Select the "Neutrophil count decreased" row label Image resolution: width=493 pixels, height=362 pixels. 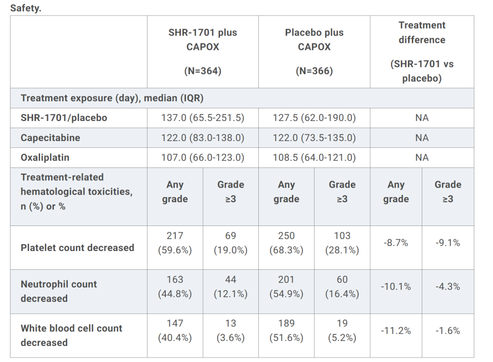click(59, 291)
